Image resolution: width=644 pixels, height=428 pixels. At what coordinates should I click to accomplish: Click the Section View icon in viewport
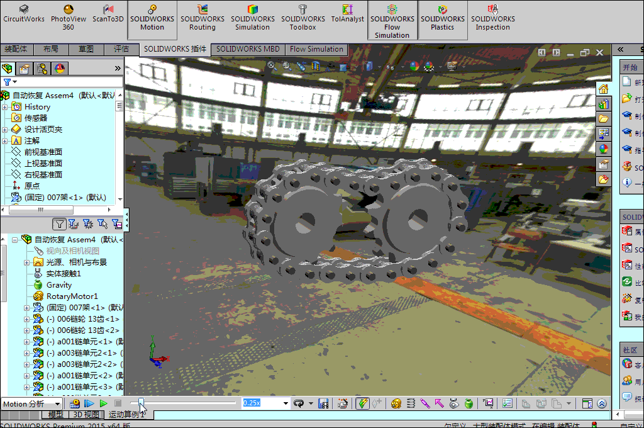[x=316, y=66]
